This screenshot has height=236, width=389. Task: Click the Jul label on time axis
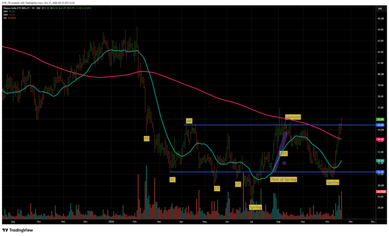click(x=251, y=222)
